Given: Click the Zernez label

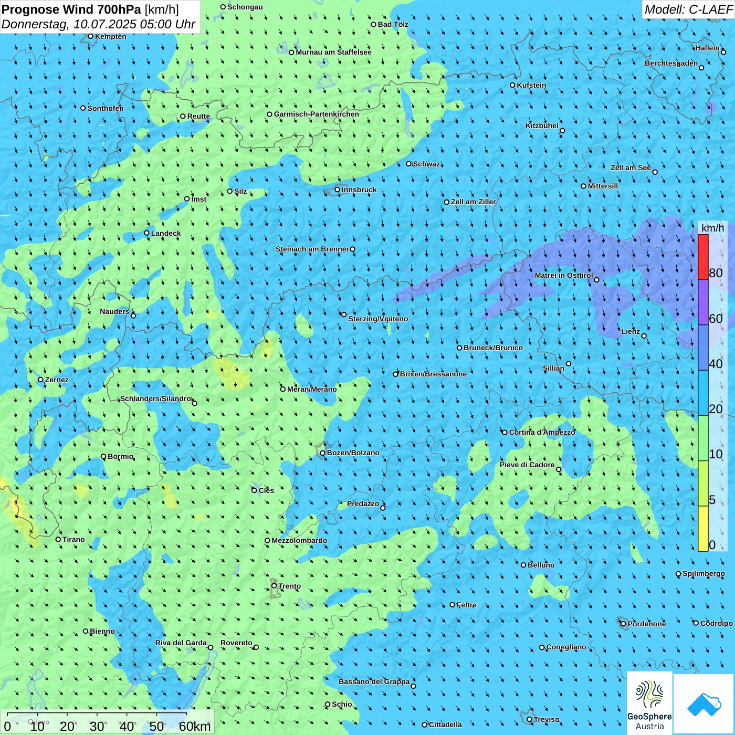Looking at the screenshot, I should pos(56,380).
